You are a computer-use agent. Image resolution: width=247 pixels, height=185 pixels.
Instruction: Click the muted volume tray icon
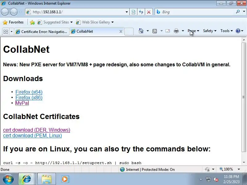[216, 179]
